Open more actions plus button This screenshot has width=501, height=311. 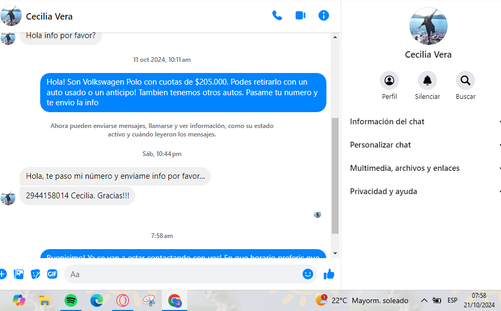point(3,274)
